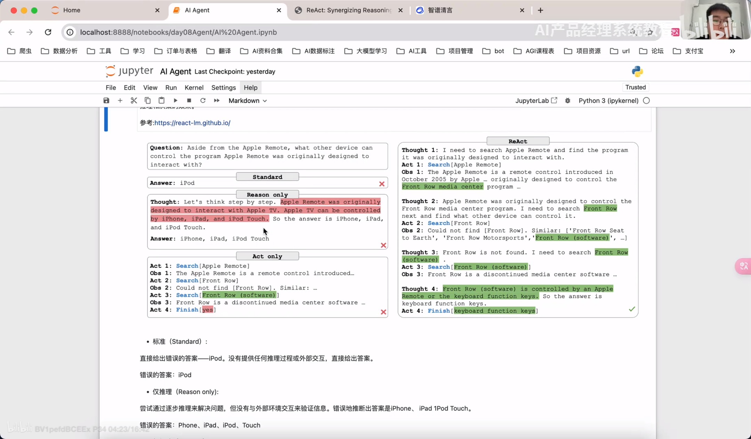Open the react-lm.github.io reference link
Image resolution: width=751 pixels, height=439 pixels.
[x=192, y=123]
